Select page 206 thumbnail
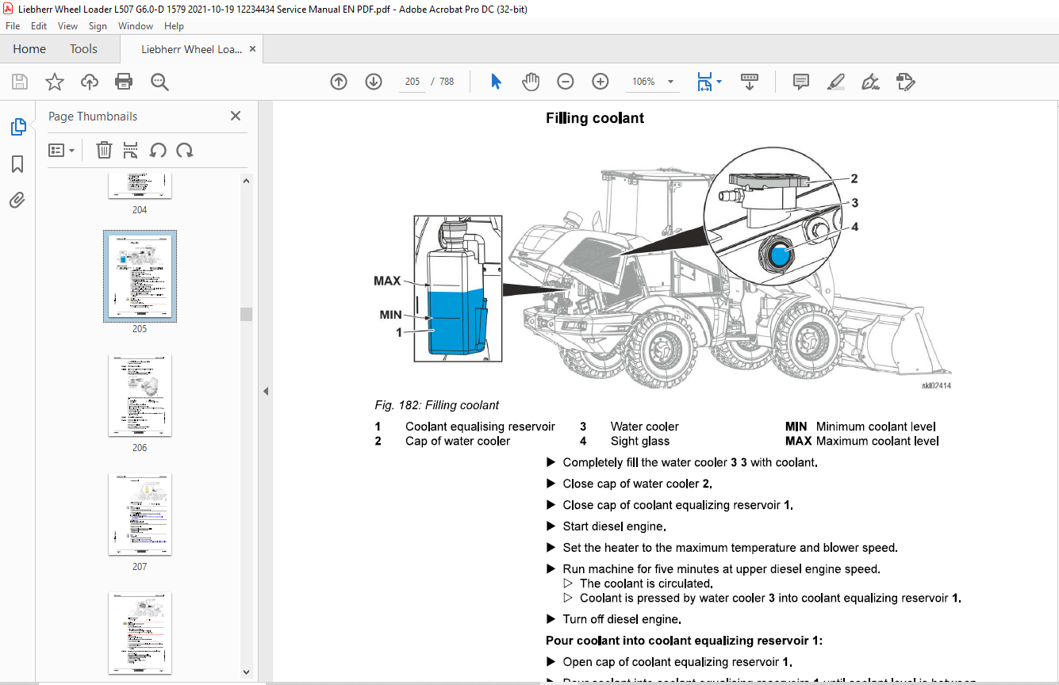 (x=140, y=395)
